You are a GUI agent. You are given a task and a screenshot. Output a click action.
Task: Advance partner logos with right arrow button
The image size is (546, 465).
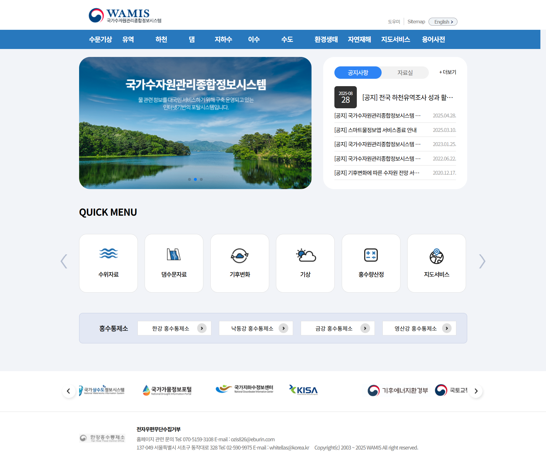476,391
